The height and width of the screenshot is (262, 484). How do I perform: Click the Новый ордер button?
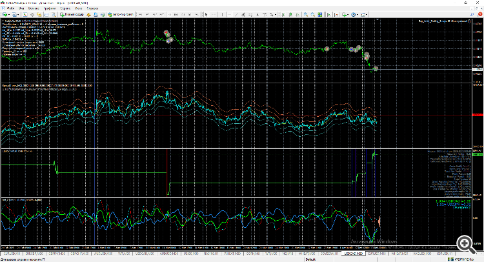[72, 14]
